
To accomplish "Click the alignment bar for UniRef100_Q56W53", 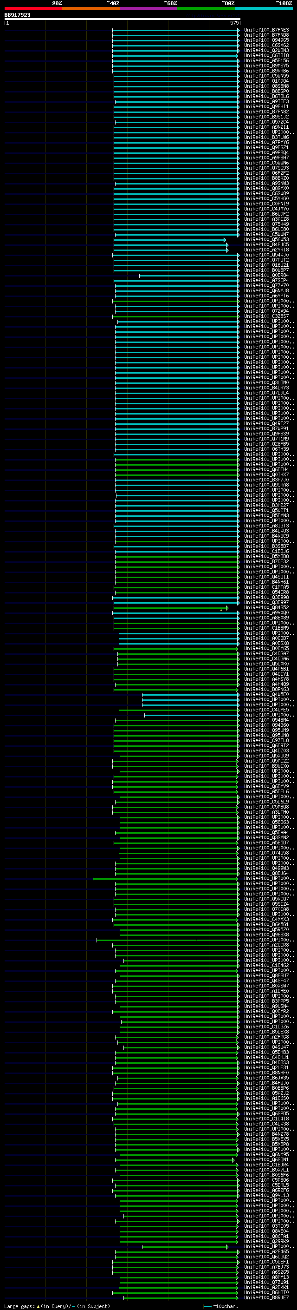I will [x=170, y=240].
